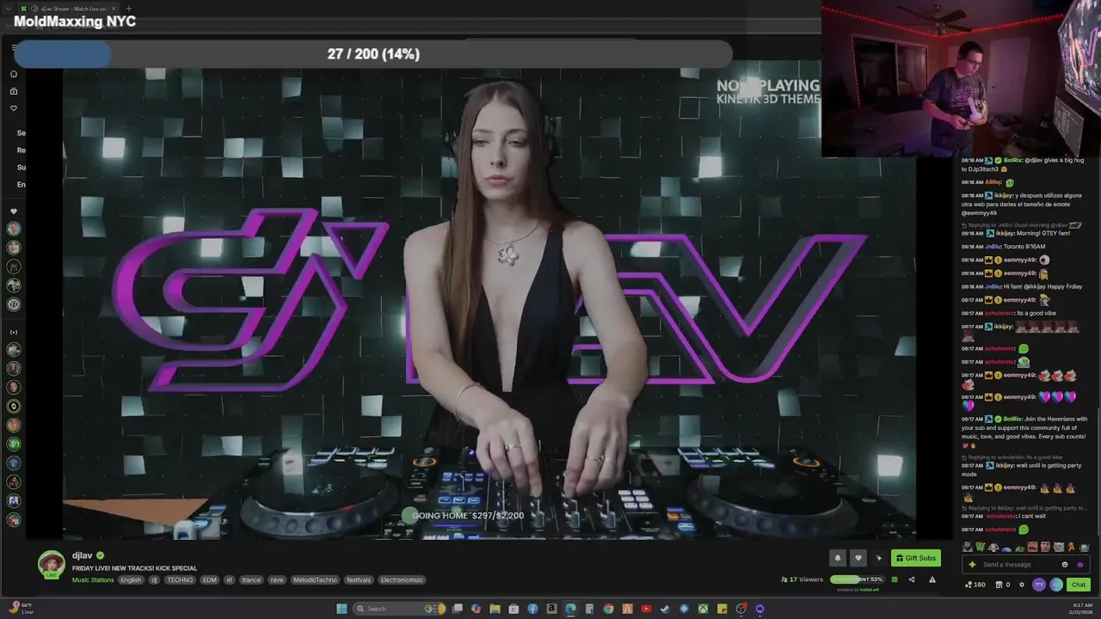The image size is (1101, 619).
Task: Select the EDM tag
Action: coord(210,580)
